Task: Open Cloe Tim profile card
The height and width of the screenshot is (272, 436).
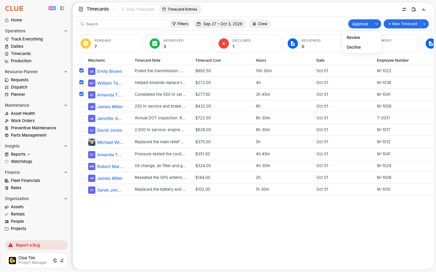Action: tap(36, 260)
